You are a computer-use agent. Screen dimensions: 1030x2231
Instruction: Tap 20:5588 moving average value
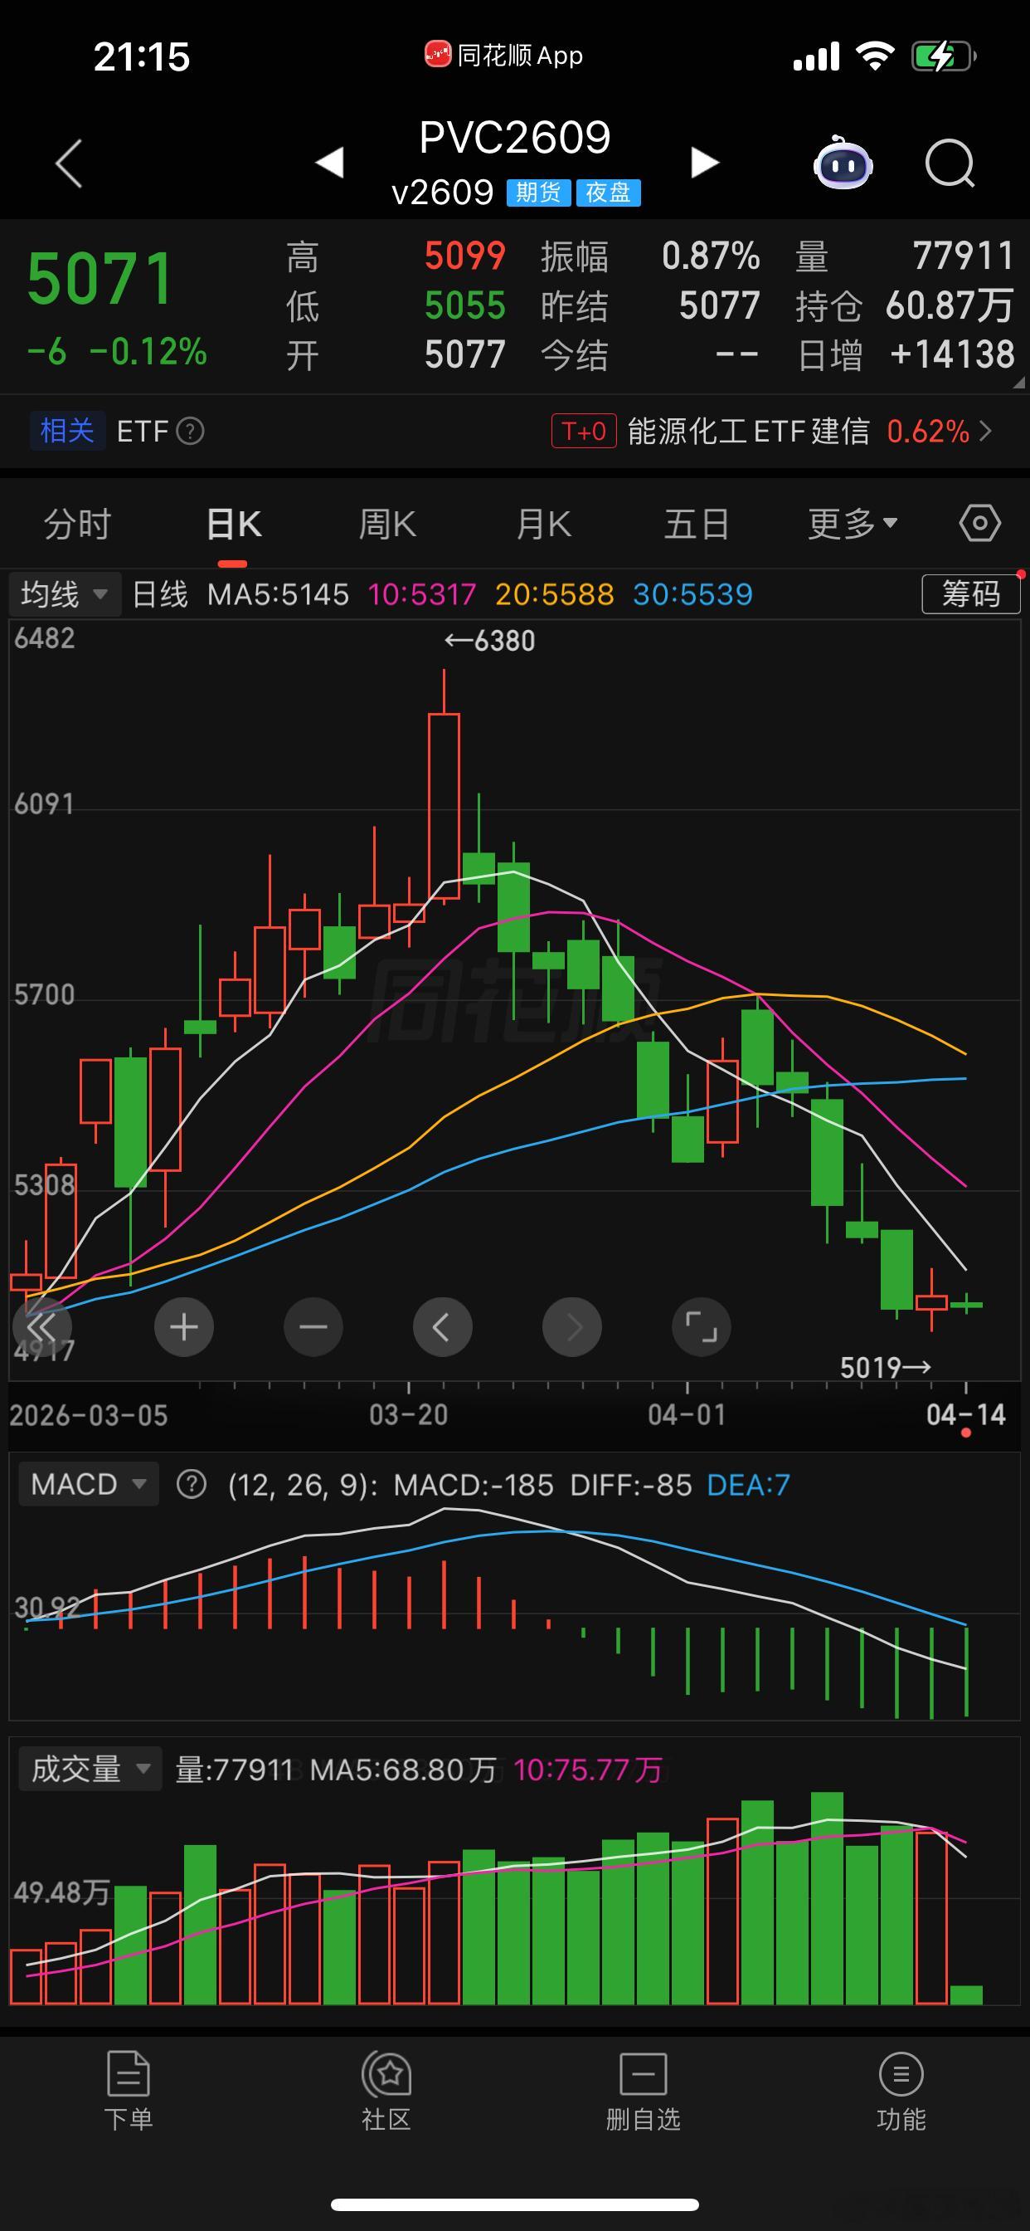tap(554, 594)
